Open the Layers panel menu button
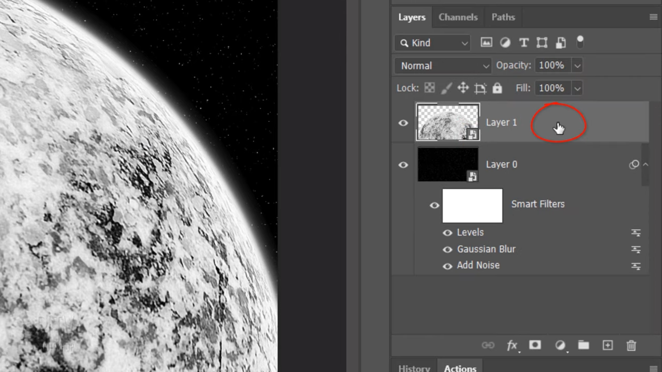This screenshot has width=662, height=372. point(653,17)
